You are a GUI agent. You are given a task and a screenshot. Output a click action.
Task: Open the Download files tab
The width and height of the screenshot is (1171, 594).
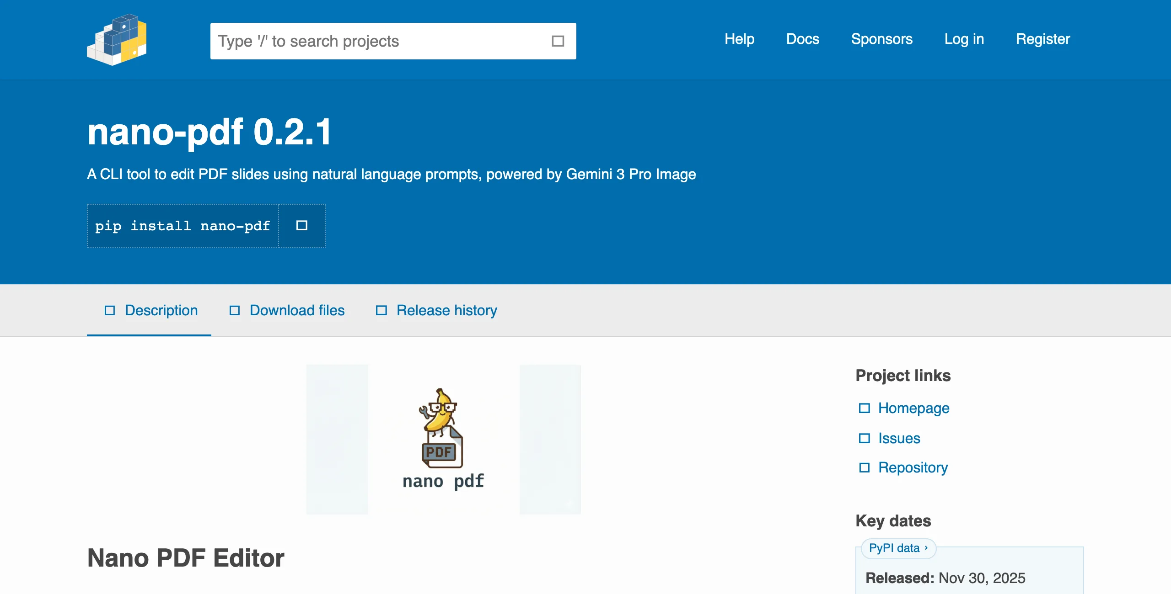tap(287, 311)
